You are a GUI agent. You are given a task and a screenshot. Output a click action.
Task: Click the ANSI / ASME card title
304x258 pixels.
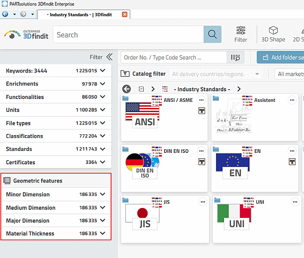(178, 100)
